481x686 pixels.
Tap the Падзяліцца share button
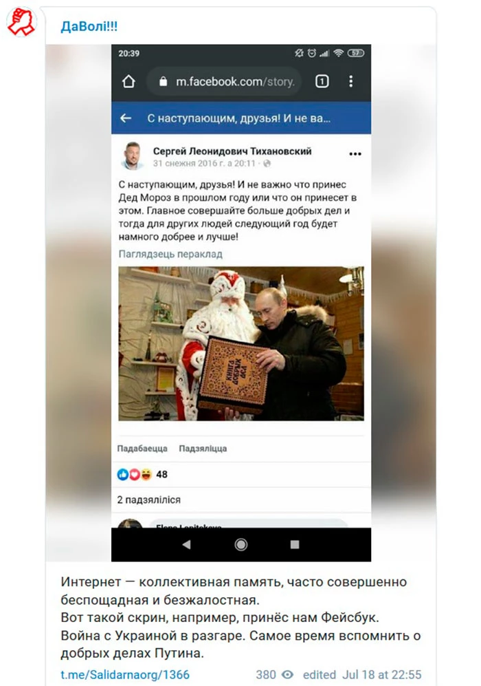(203, 449)
